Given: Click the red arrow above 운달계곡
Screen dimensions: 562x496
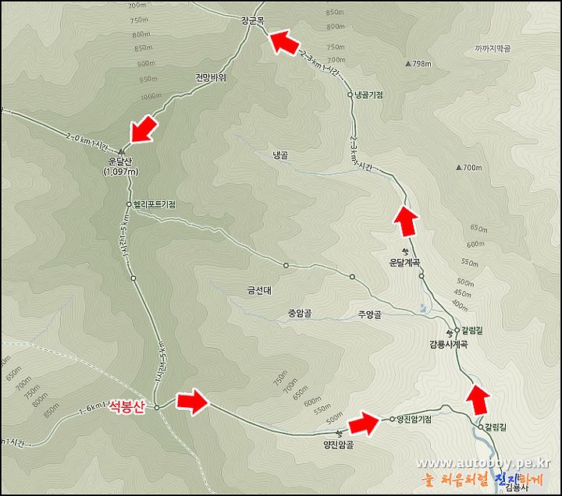Looking at the screenshot, I should coord(406,221).
